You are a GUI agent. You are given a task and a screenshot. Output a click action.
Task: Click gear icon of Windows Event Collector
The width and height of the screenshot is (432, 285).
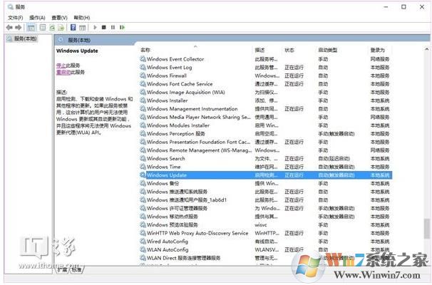143,58
